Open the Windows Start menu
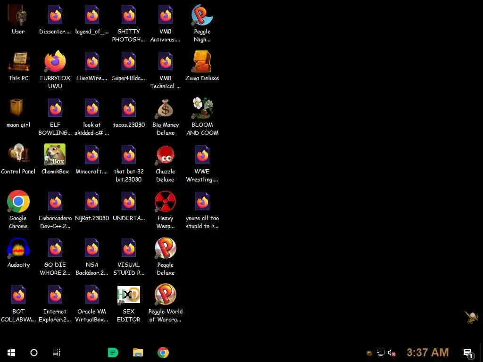Screen dimensions: 483x362 [11, 353]
